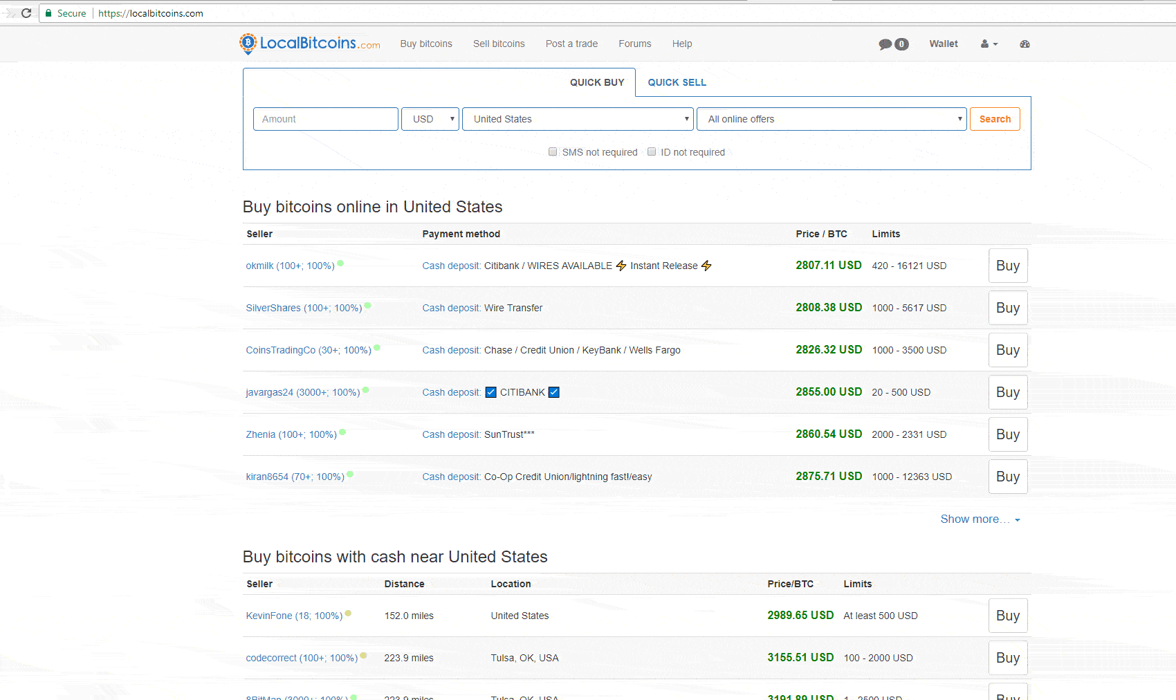Click the notification count badge 0

901,44
